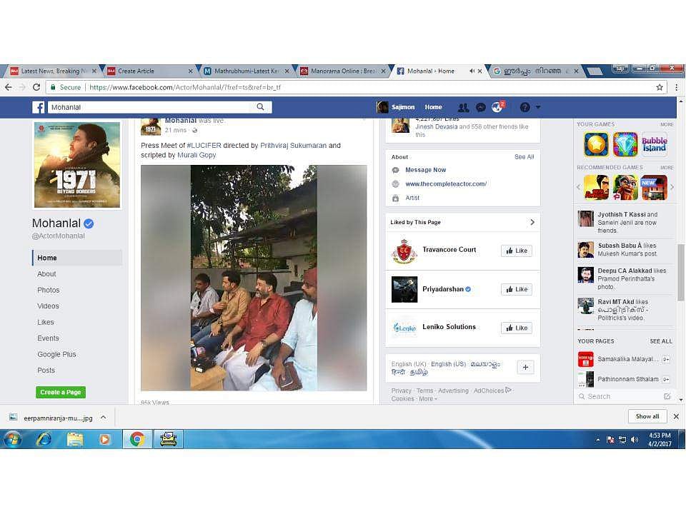The width and height of the screenshot is (686, 514).
Task: Open the www.thecompleteactor.com link
Action: [446, 184]
